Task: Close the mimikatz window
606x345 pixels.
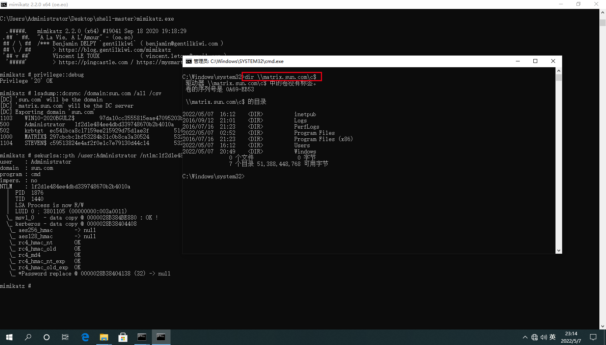Action: [x=596, y=4]
